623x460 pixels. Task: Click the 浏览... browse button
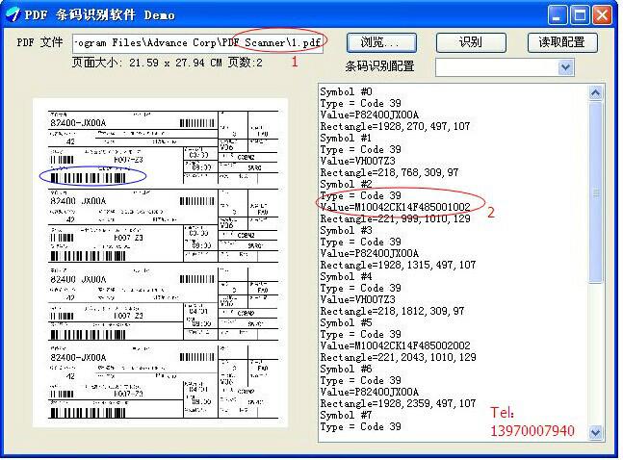381,42
